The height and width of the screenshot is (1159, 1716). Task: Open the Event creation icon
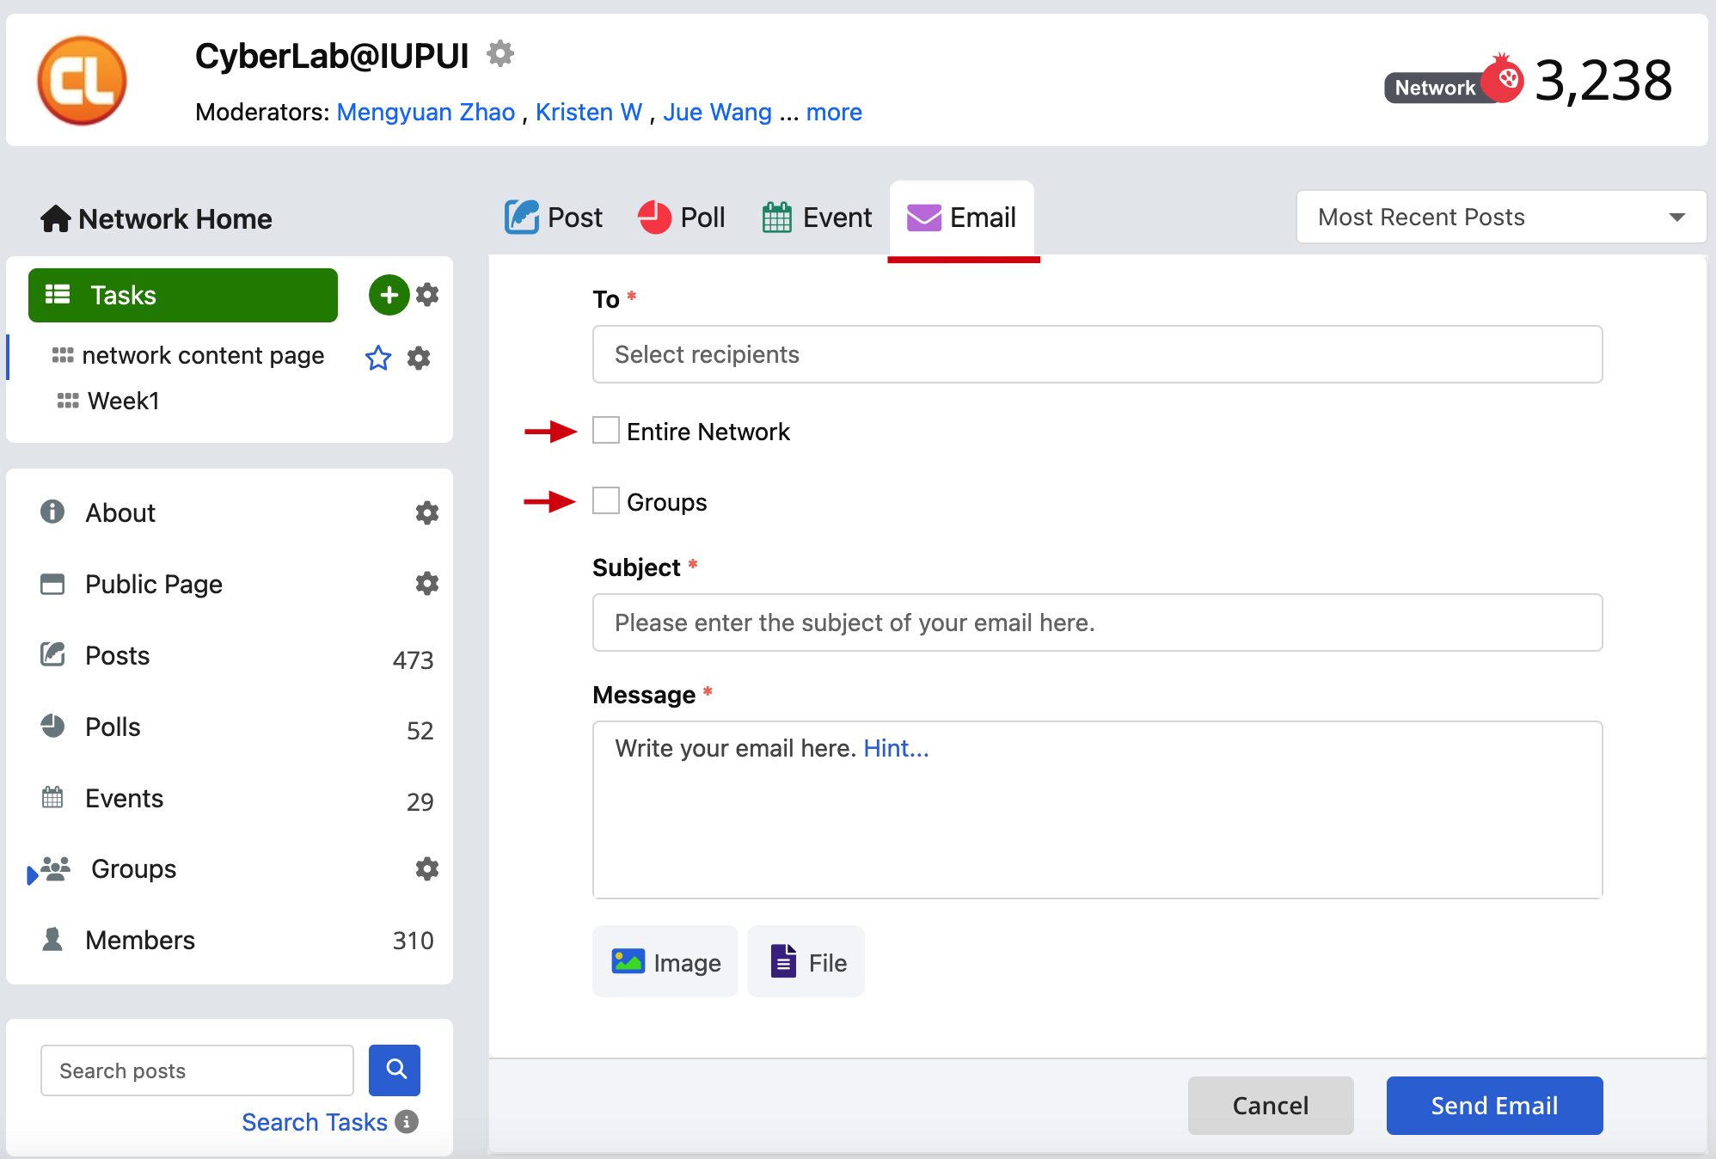tap(778, 218)
